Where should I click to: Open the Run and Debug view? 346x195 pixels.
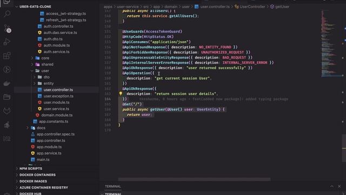click(x=7, y=42)
